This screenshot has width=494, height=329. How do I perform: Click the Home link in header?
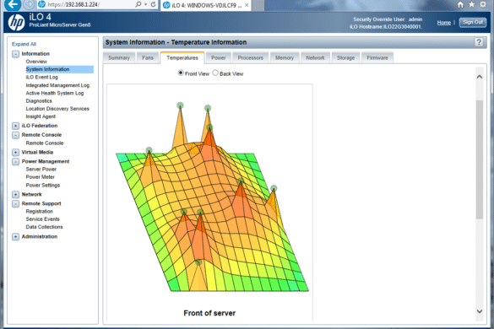443,23
